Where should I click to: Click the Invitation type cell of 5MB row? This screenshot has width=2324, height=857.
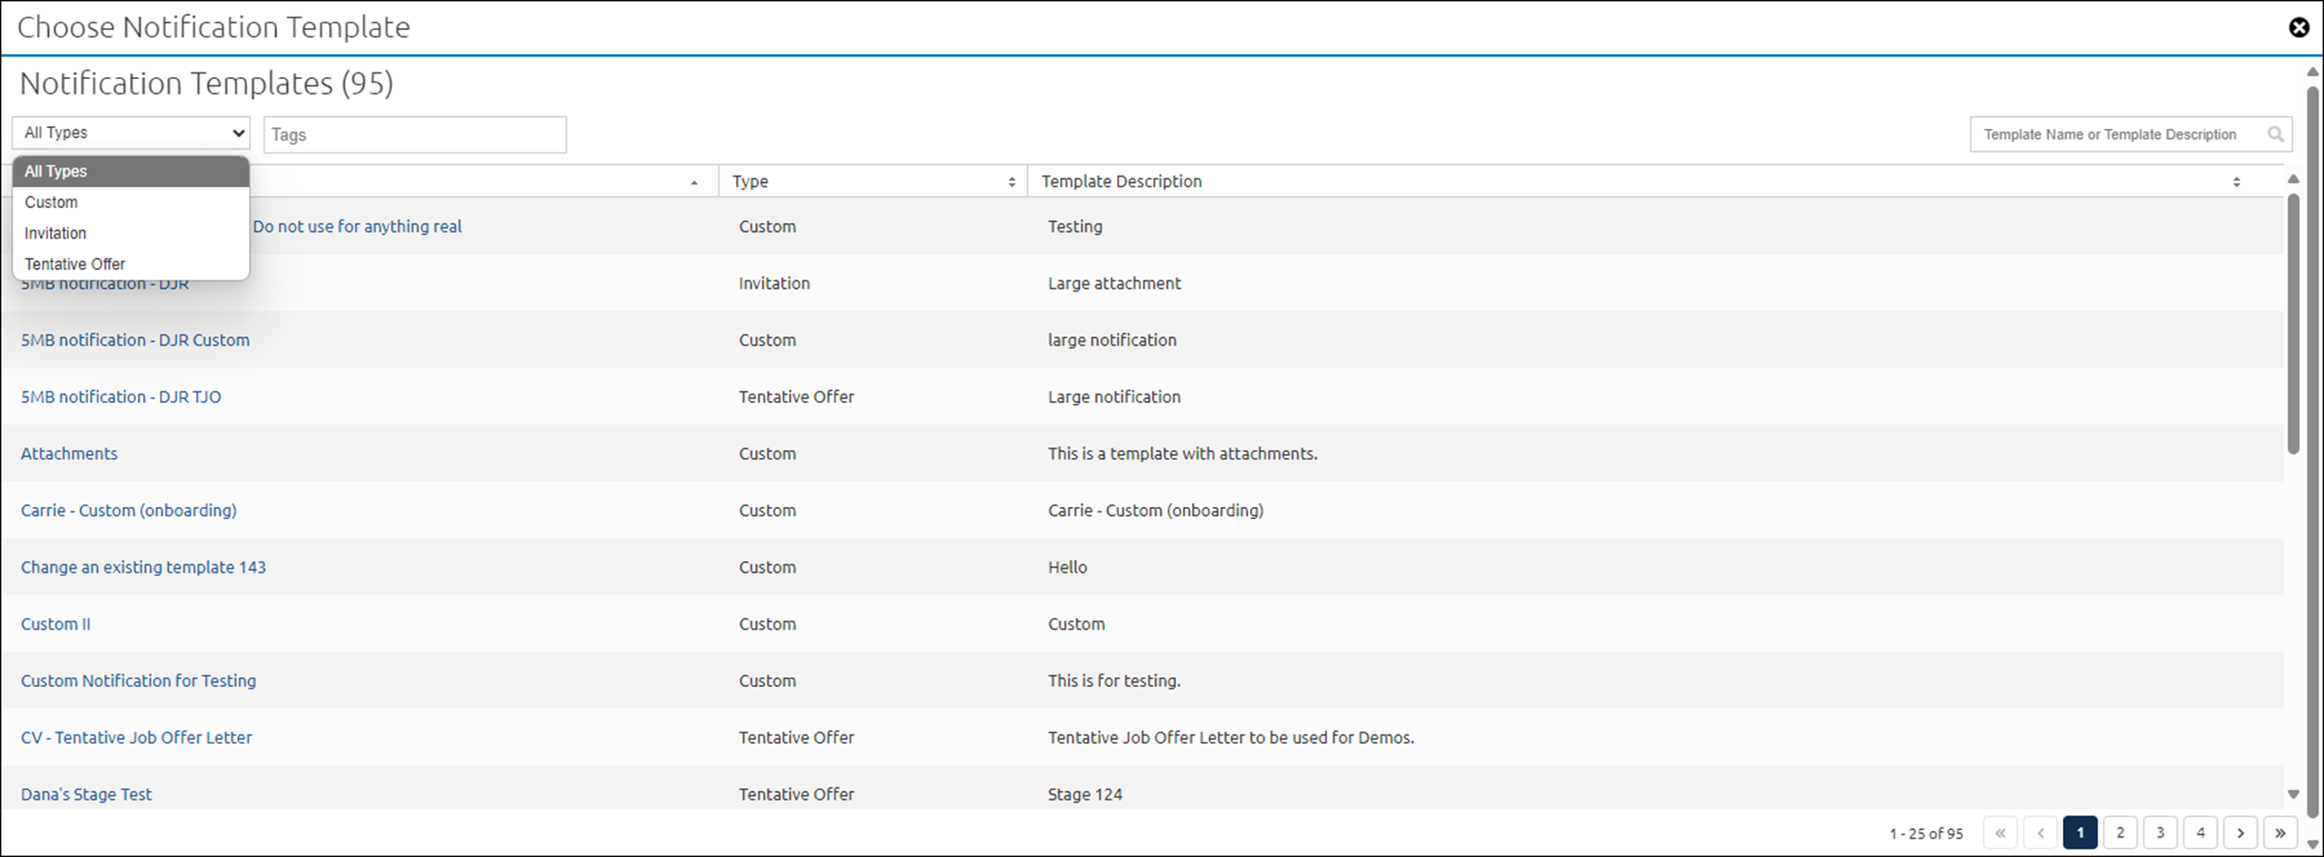(x=774, y=283)
